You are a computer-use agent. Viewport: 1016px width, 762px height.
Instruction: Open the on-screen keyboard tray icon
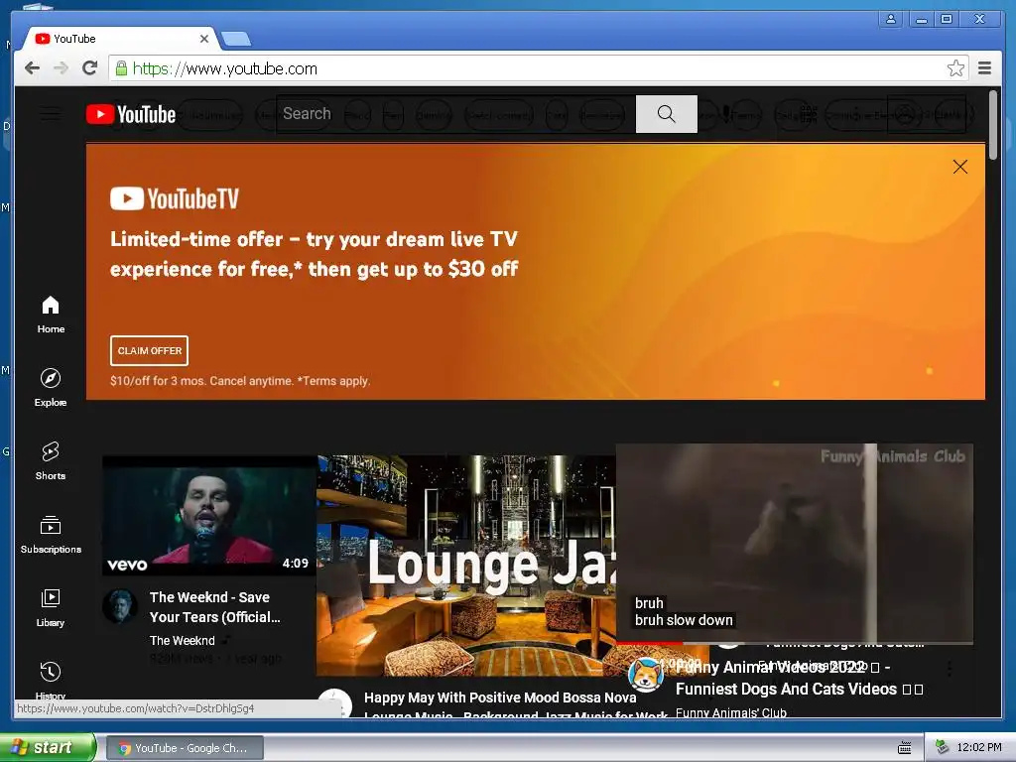(x=905, y=748)
